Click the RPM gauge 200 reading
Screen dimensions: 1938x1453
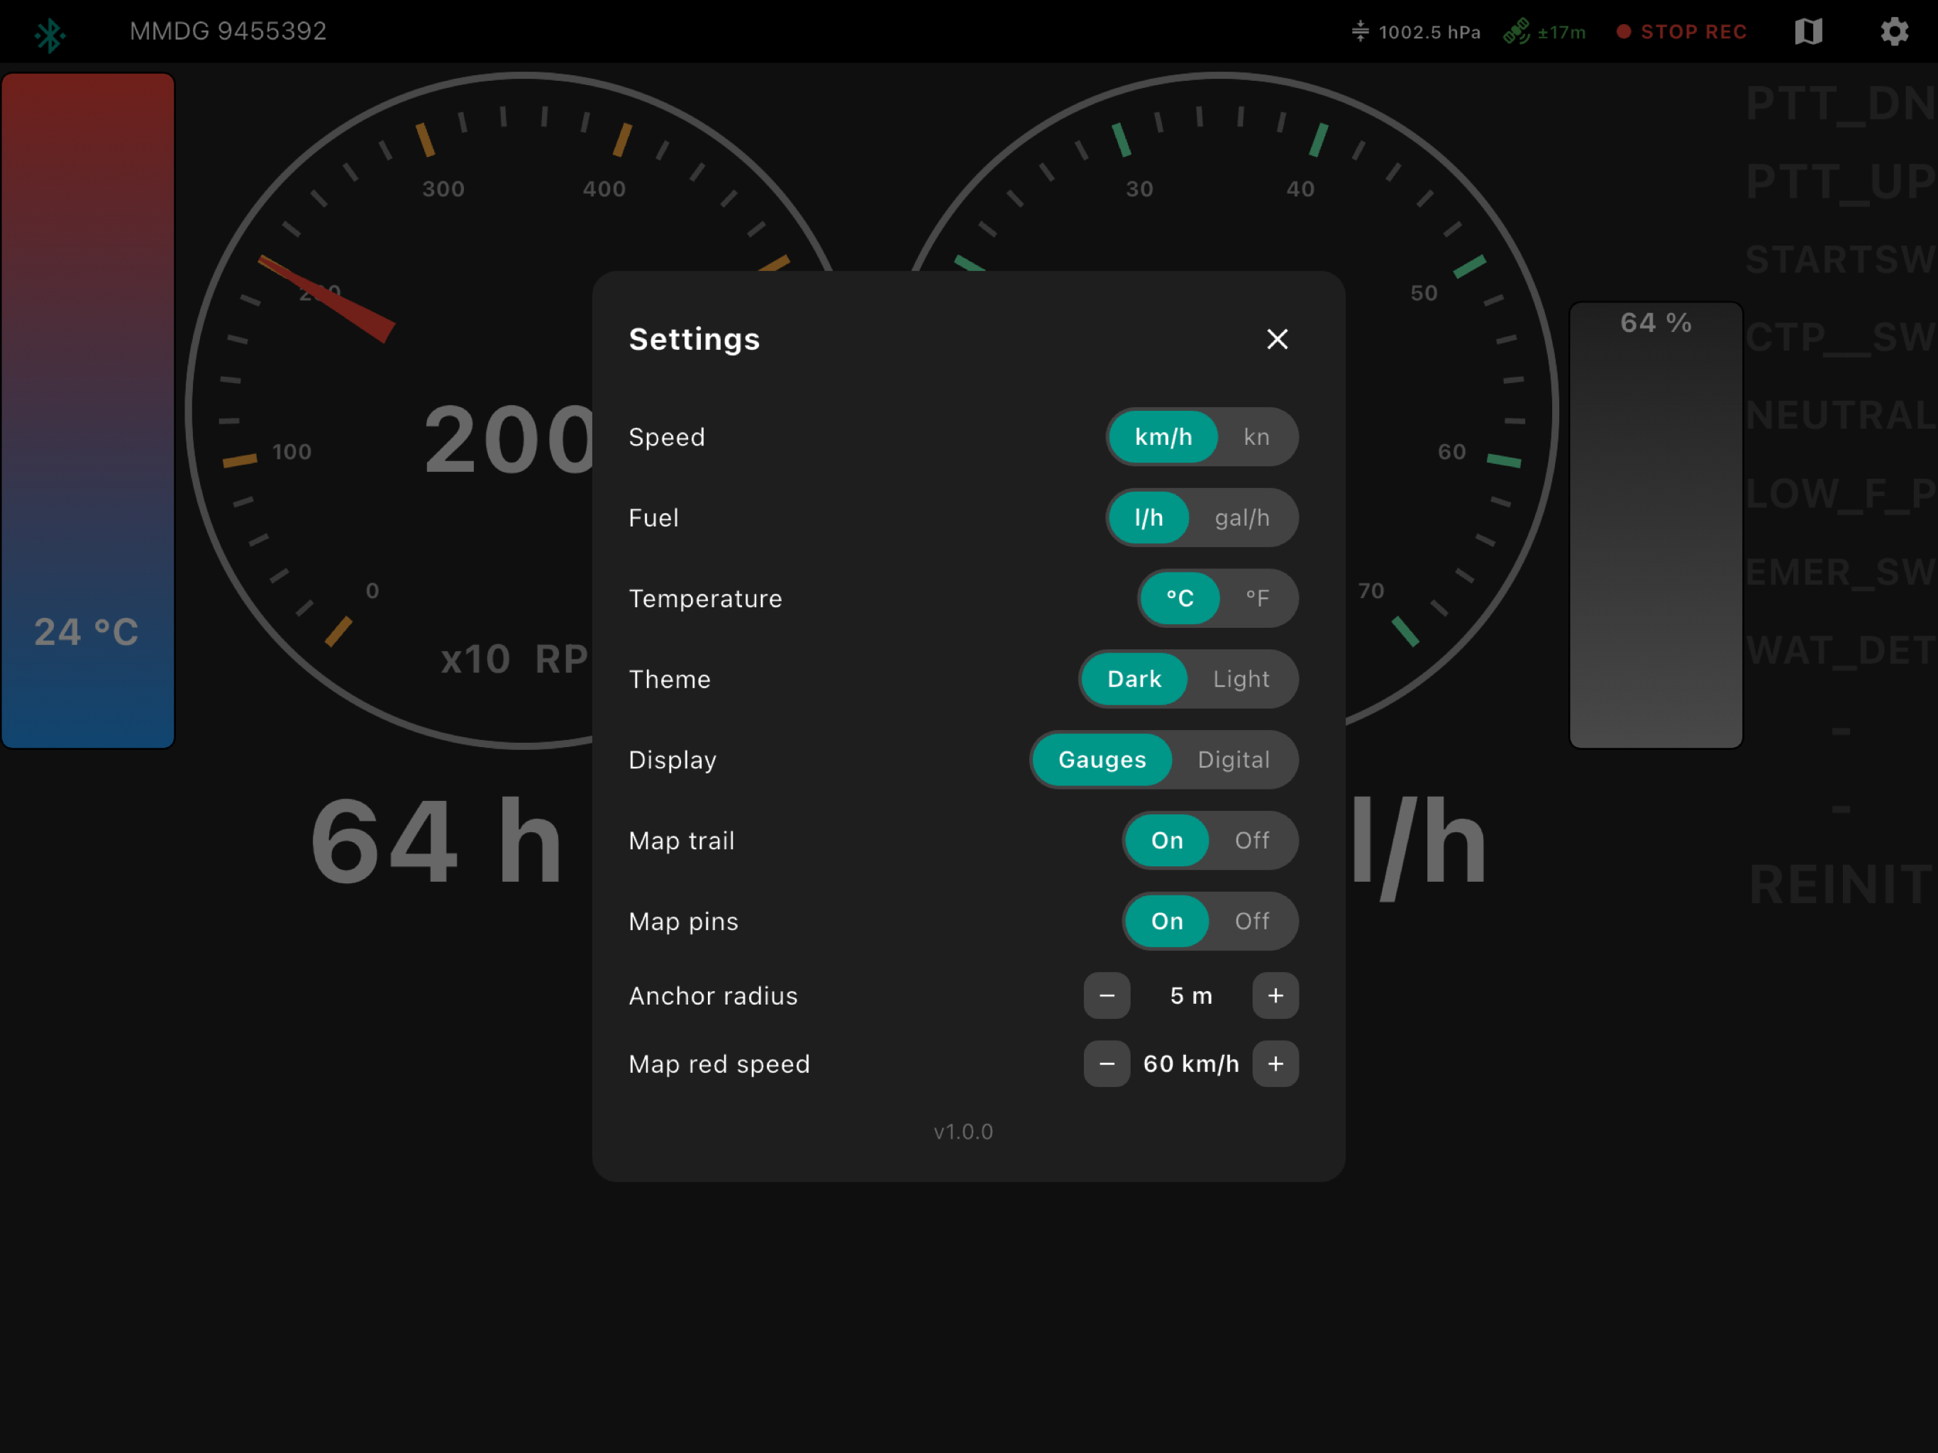coord(508,440)
